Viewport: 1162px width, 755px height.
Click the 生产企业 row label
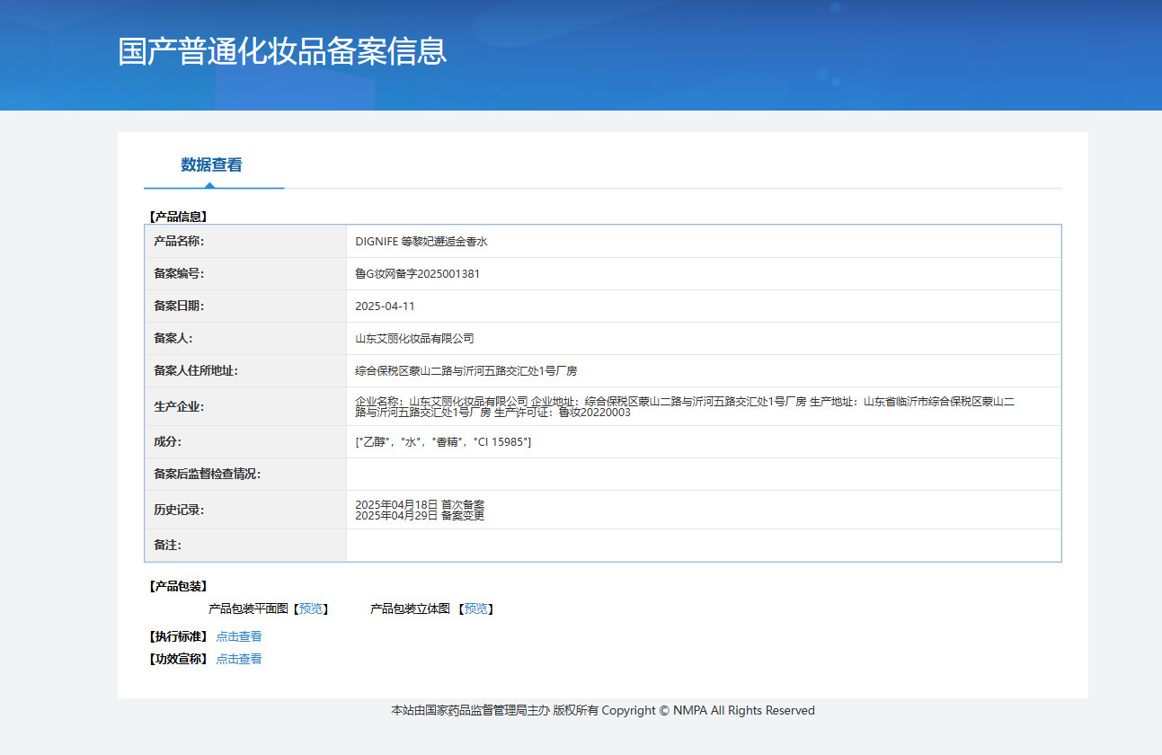point(179,406)
